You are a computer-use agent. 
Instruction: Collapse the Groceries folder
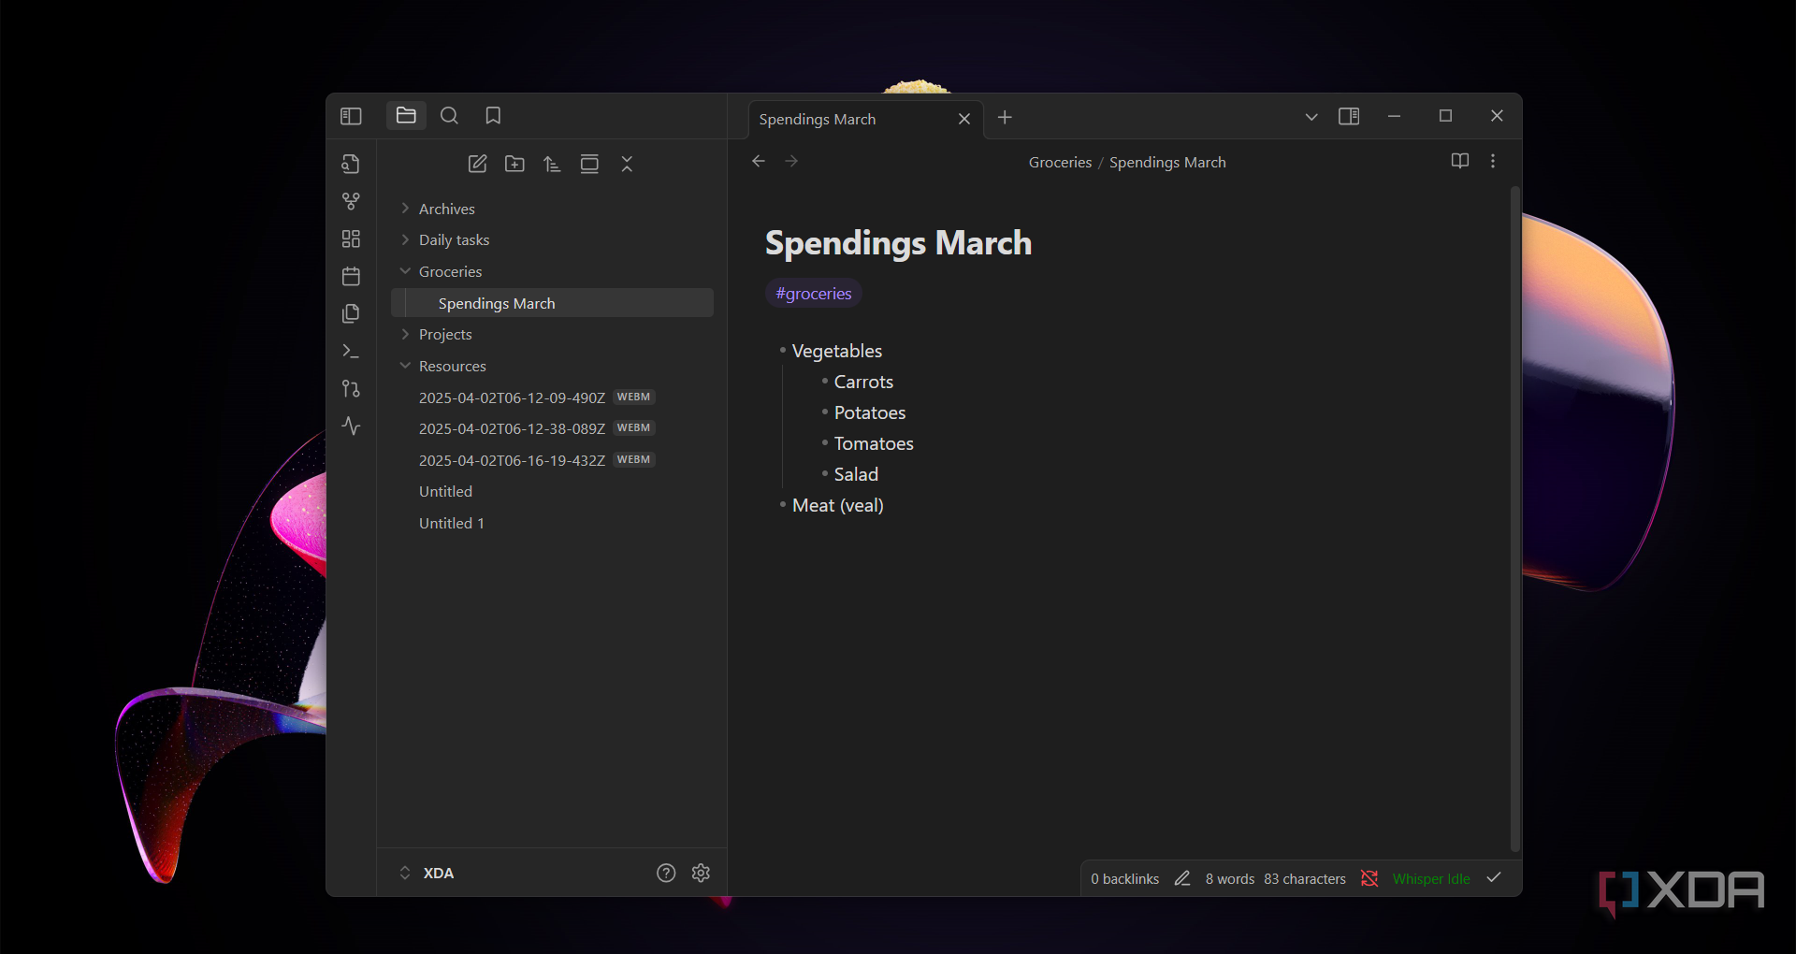coord(552,271)
